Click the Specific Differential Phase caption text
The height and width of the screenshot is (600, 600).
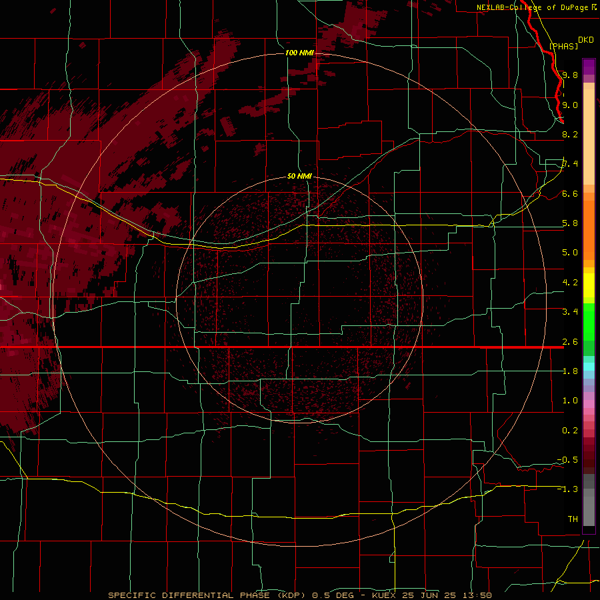point(300,595)
